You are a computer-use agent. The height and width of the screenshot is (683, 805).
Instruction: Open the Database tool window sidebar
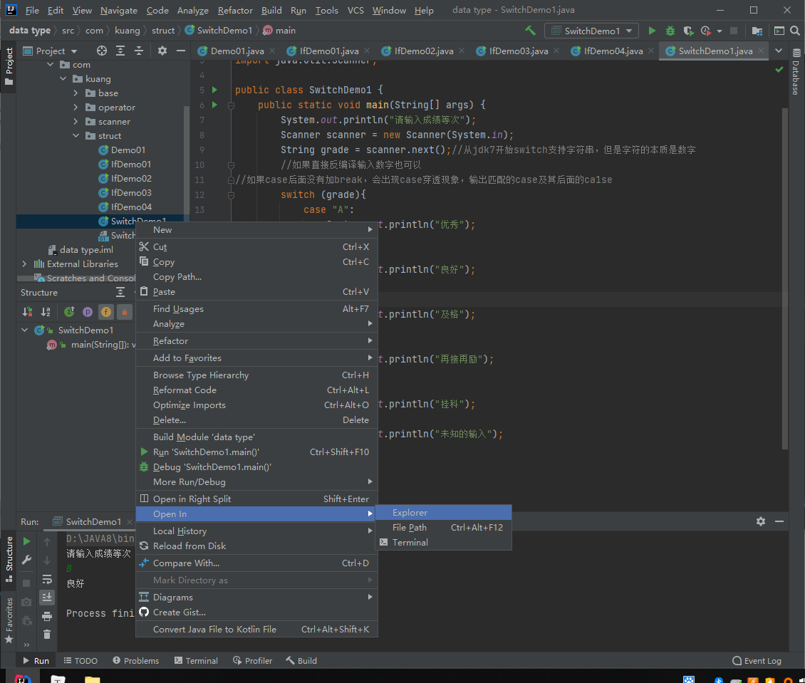(796, 72)
